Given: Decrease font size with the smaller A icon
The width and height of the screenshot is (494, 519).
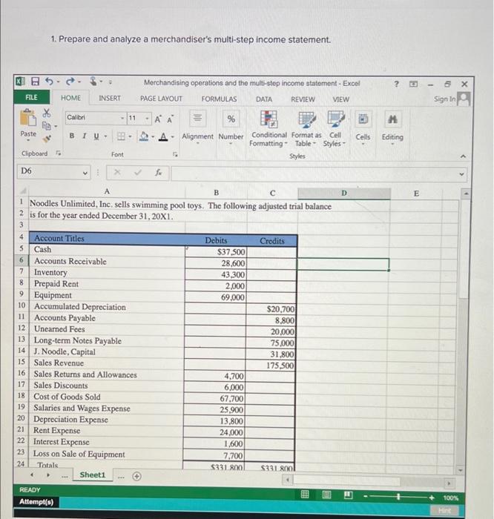Looking at the screenshot, I should [x=170, y=119].
